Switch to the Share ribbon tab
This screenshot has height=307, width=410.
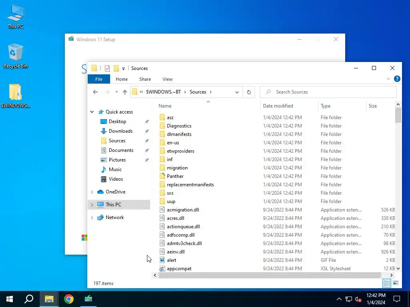click(145, 79)
